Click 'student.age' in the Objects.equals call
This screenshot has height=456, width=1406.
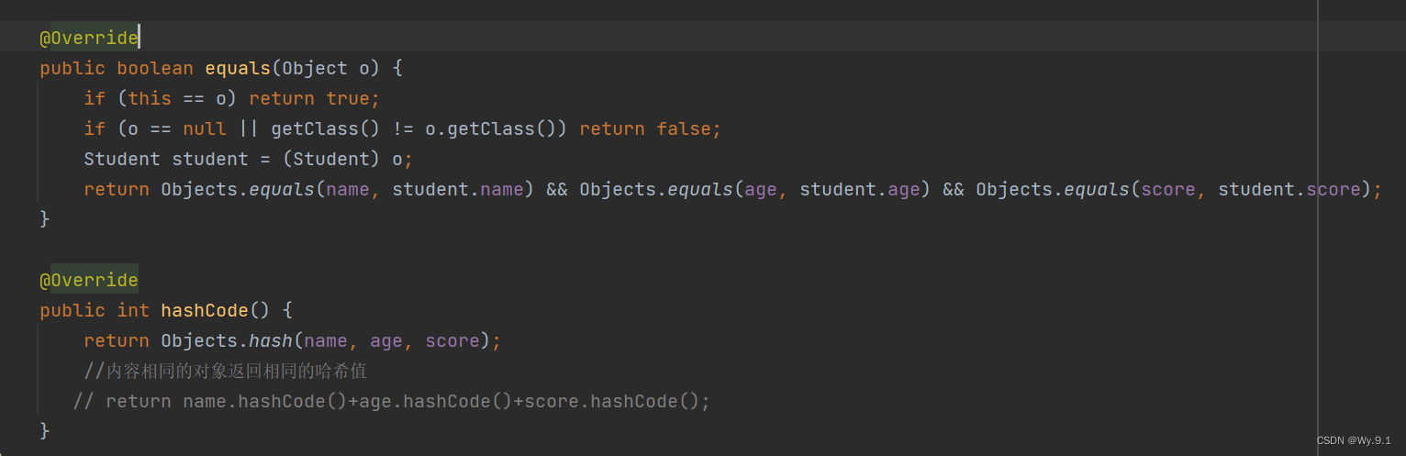click(x=860, y=190)
